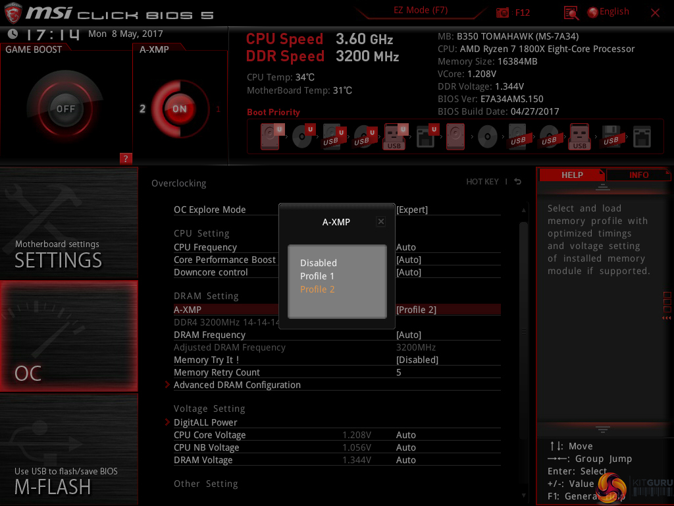
Task: Switch to the INFO tab
Action: point(638,175)
